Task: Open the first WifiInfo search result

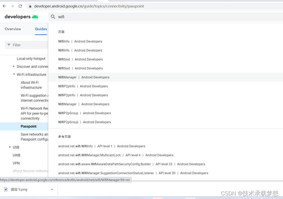Action: [x=80, y=41]
